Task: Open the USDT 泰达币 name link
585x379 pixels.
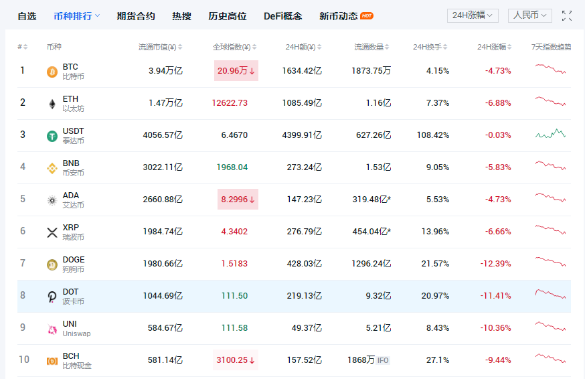Action: (x=73, y=135)
